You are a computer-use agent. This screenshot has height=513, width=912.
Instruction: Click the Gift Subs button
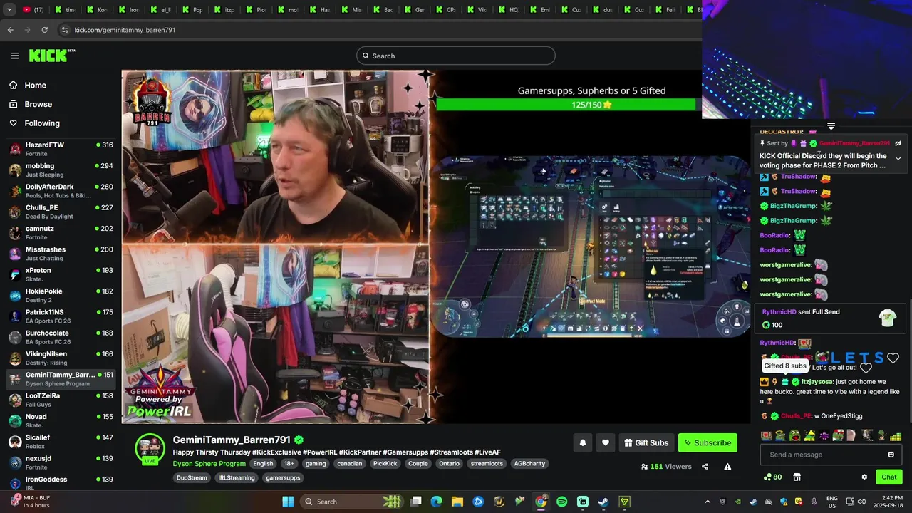pos(646,443)
